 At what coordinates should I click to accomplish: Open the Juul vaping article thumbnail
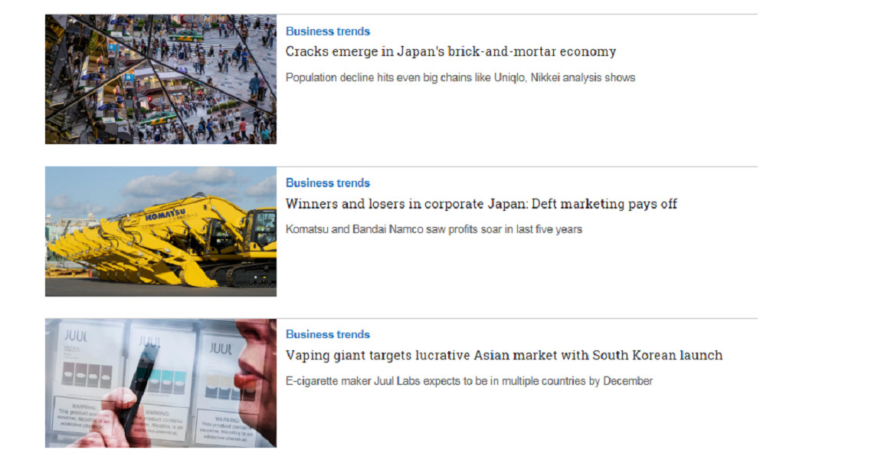pos(161,383)
